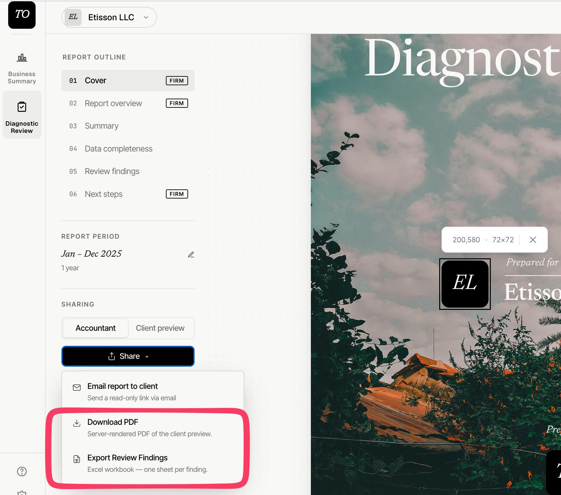Toggle the Share dropdown button

[x=128, y=356]
